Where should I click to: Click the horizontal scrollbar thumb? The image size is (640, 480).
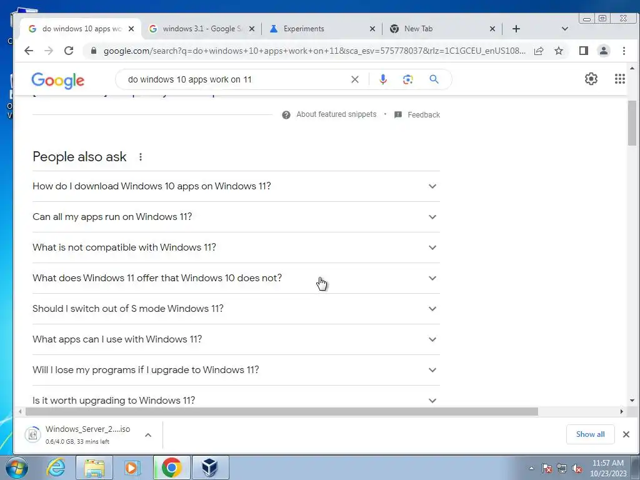[282, 411]
